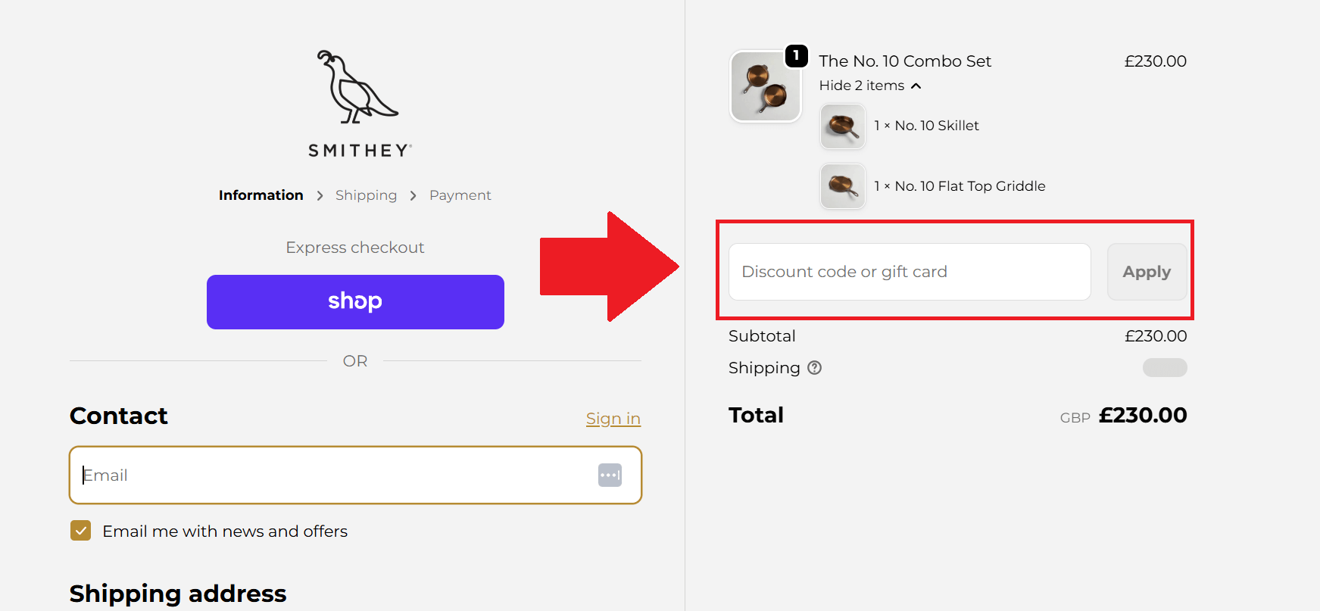1320x611 pixels.
Task: Click the Discount code or gift card field
Action: point(909,272)
